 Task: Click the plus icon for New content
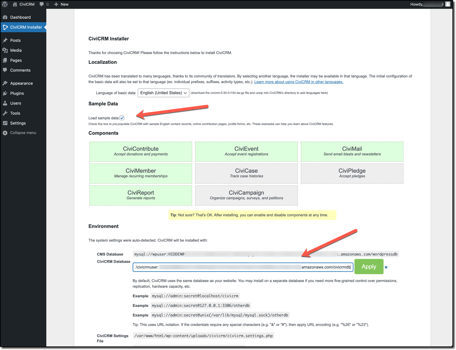(x=56, y=4)
